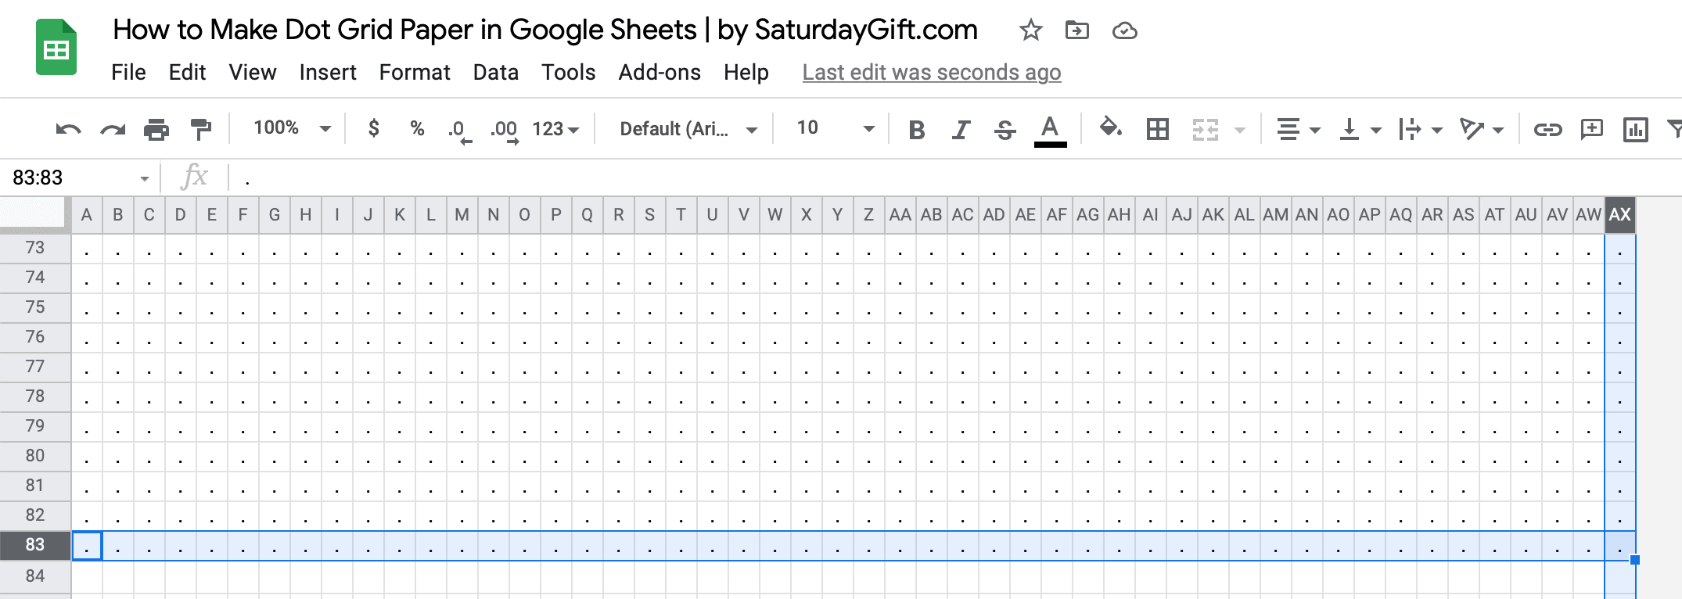Click the Print icon in toolbar
Viewport: 1682px width, 599px height.
click(x=156, y=129)
